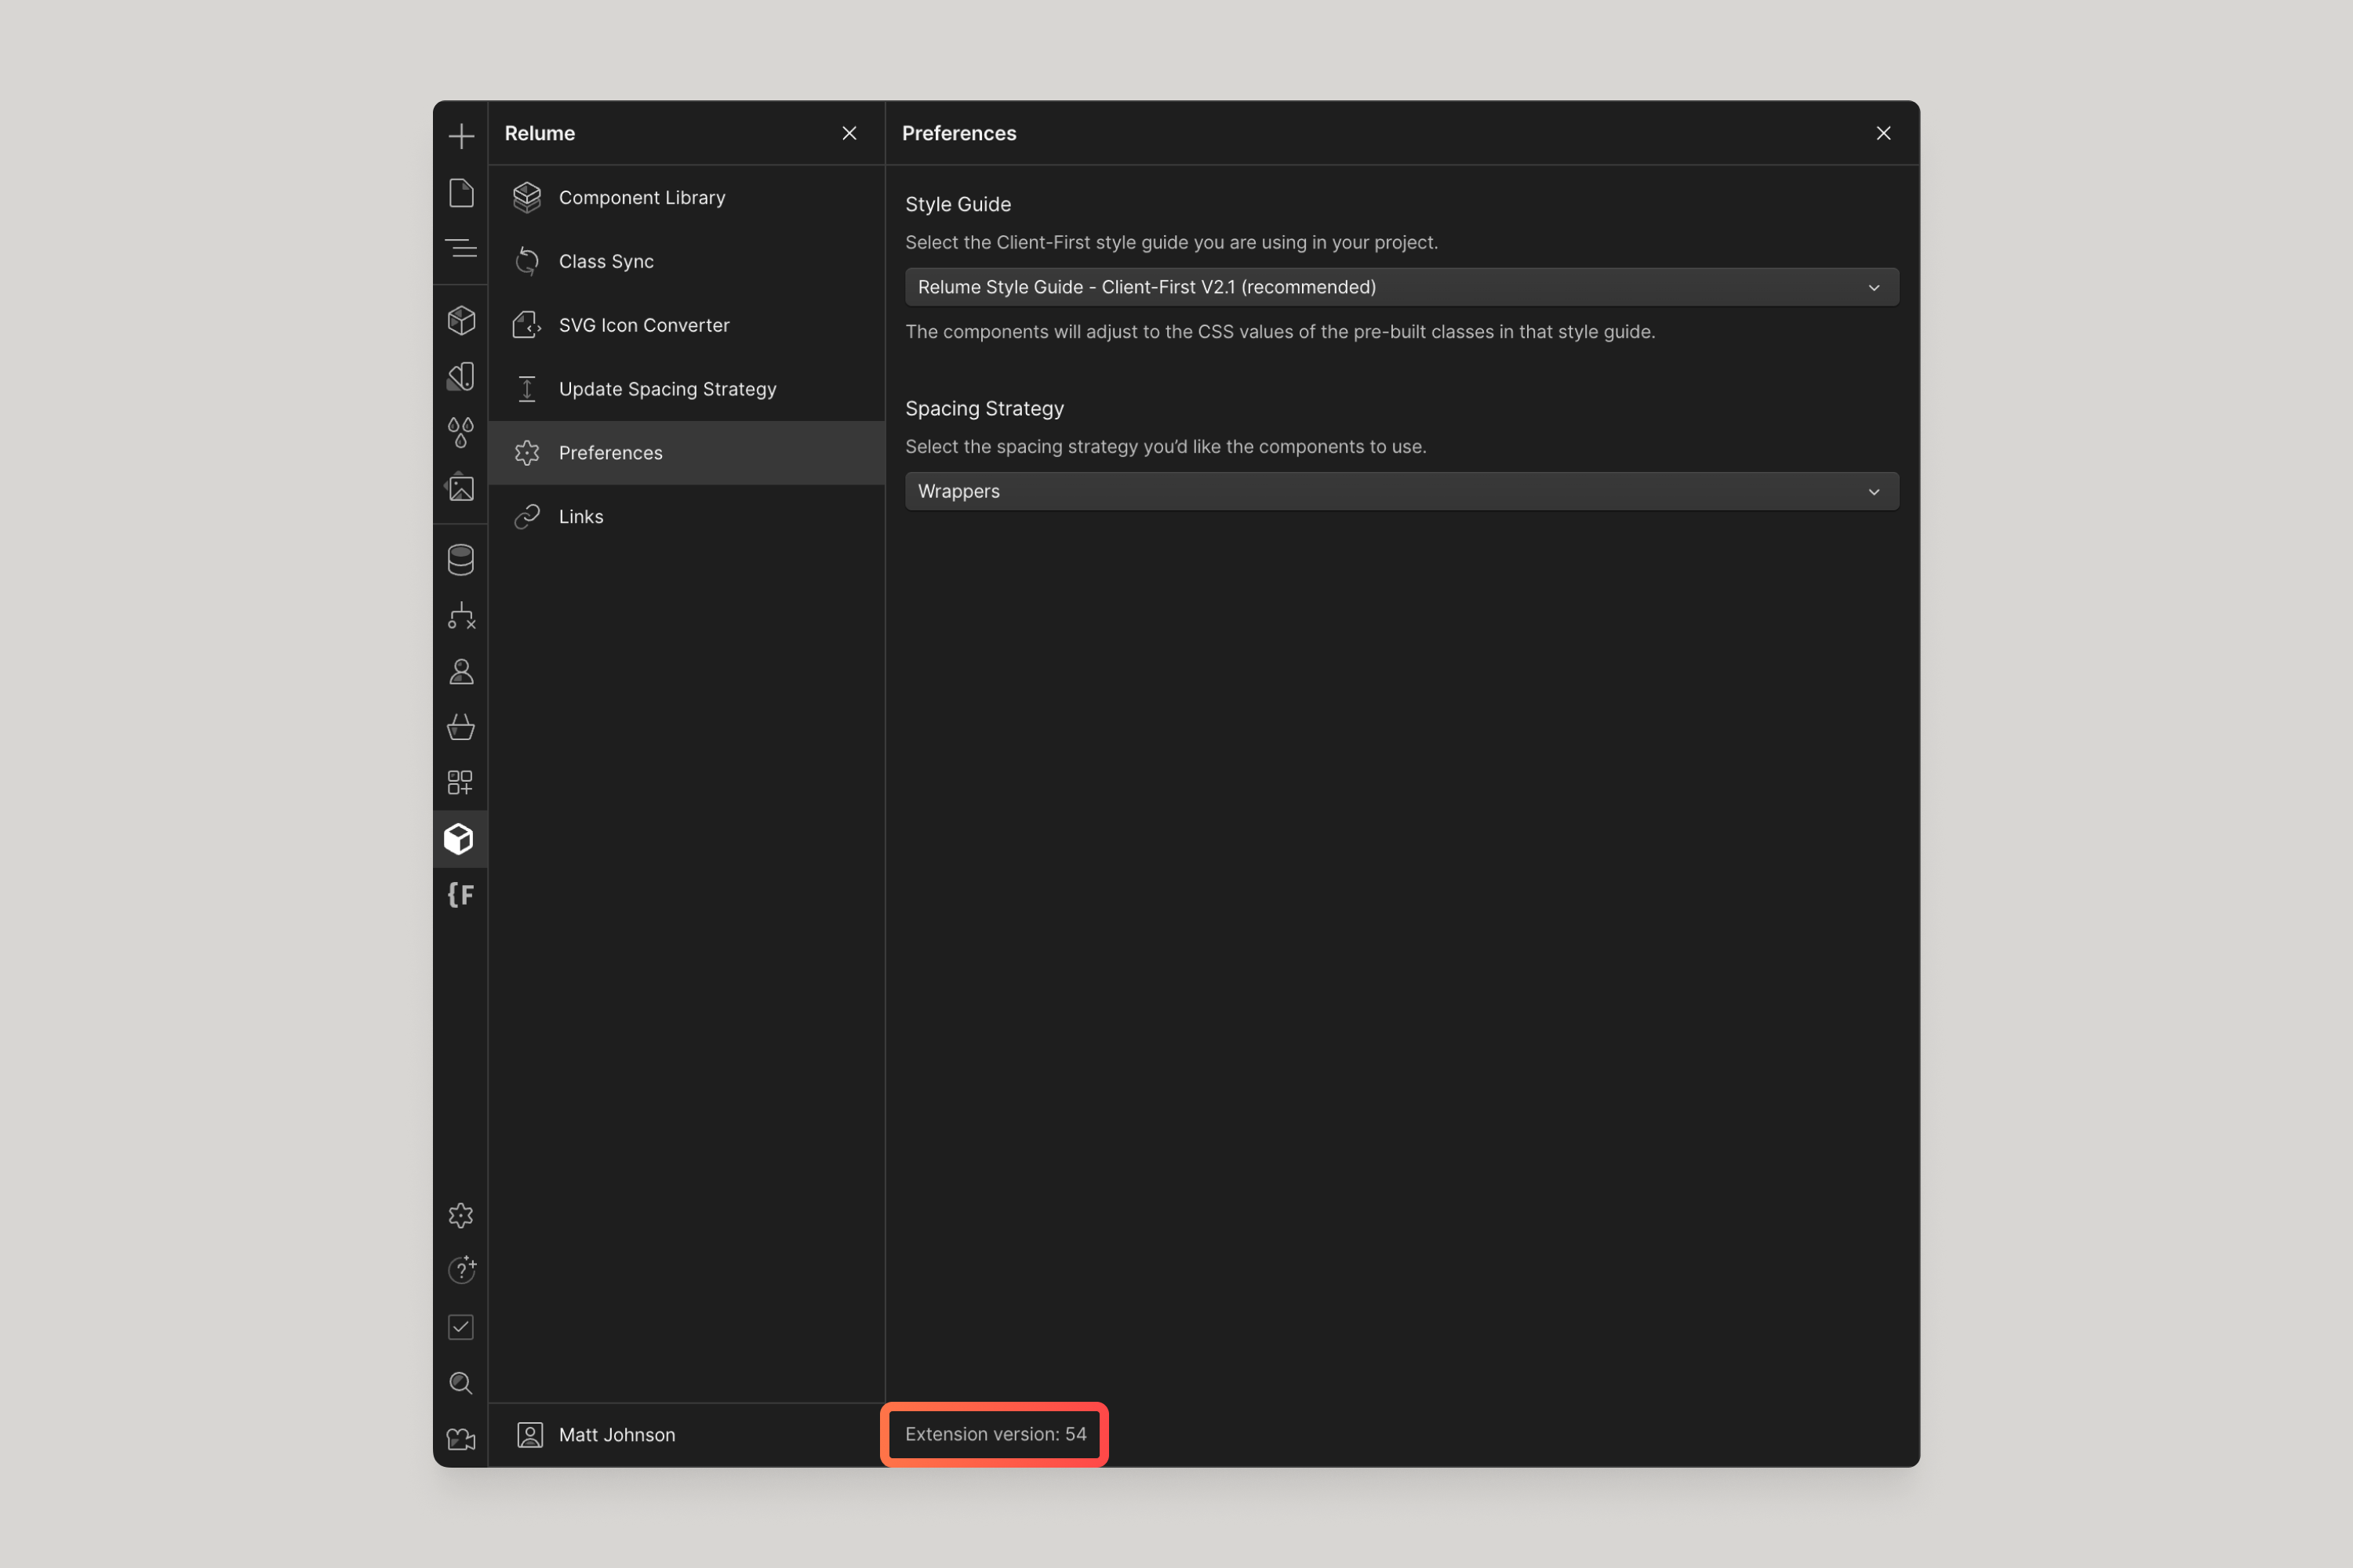Image resolution: width=2353 pixels, height=1568 pixels.
Task: Click the Relume panel title
Action: (x=540, y=133)
